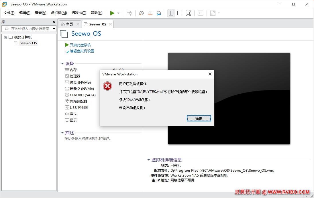Click the 配置文件 path text
The image size is (314, 198).
[x=222, y=170]
